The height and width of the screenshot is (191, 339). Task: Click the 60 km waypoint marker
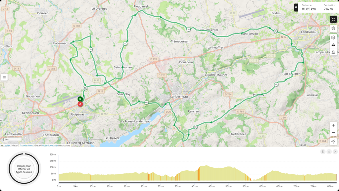146,102
